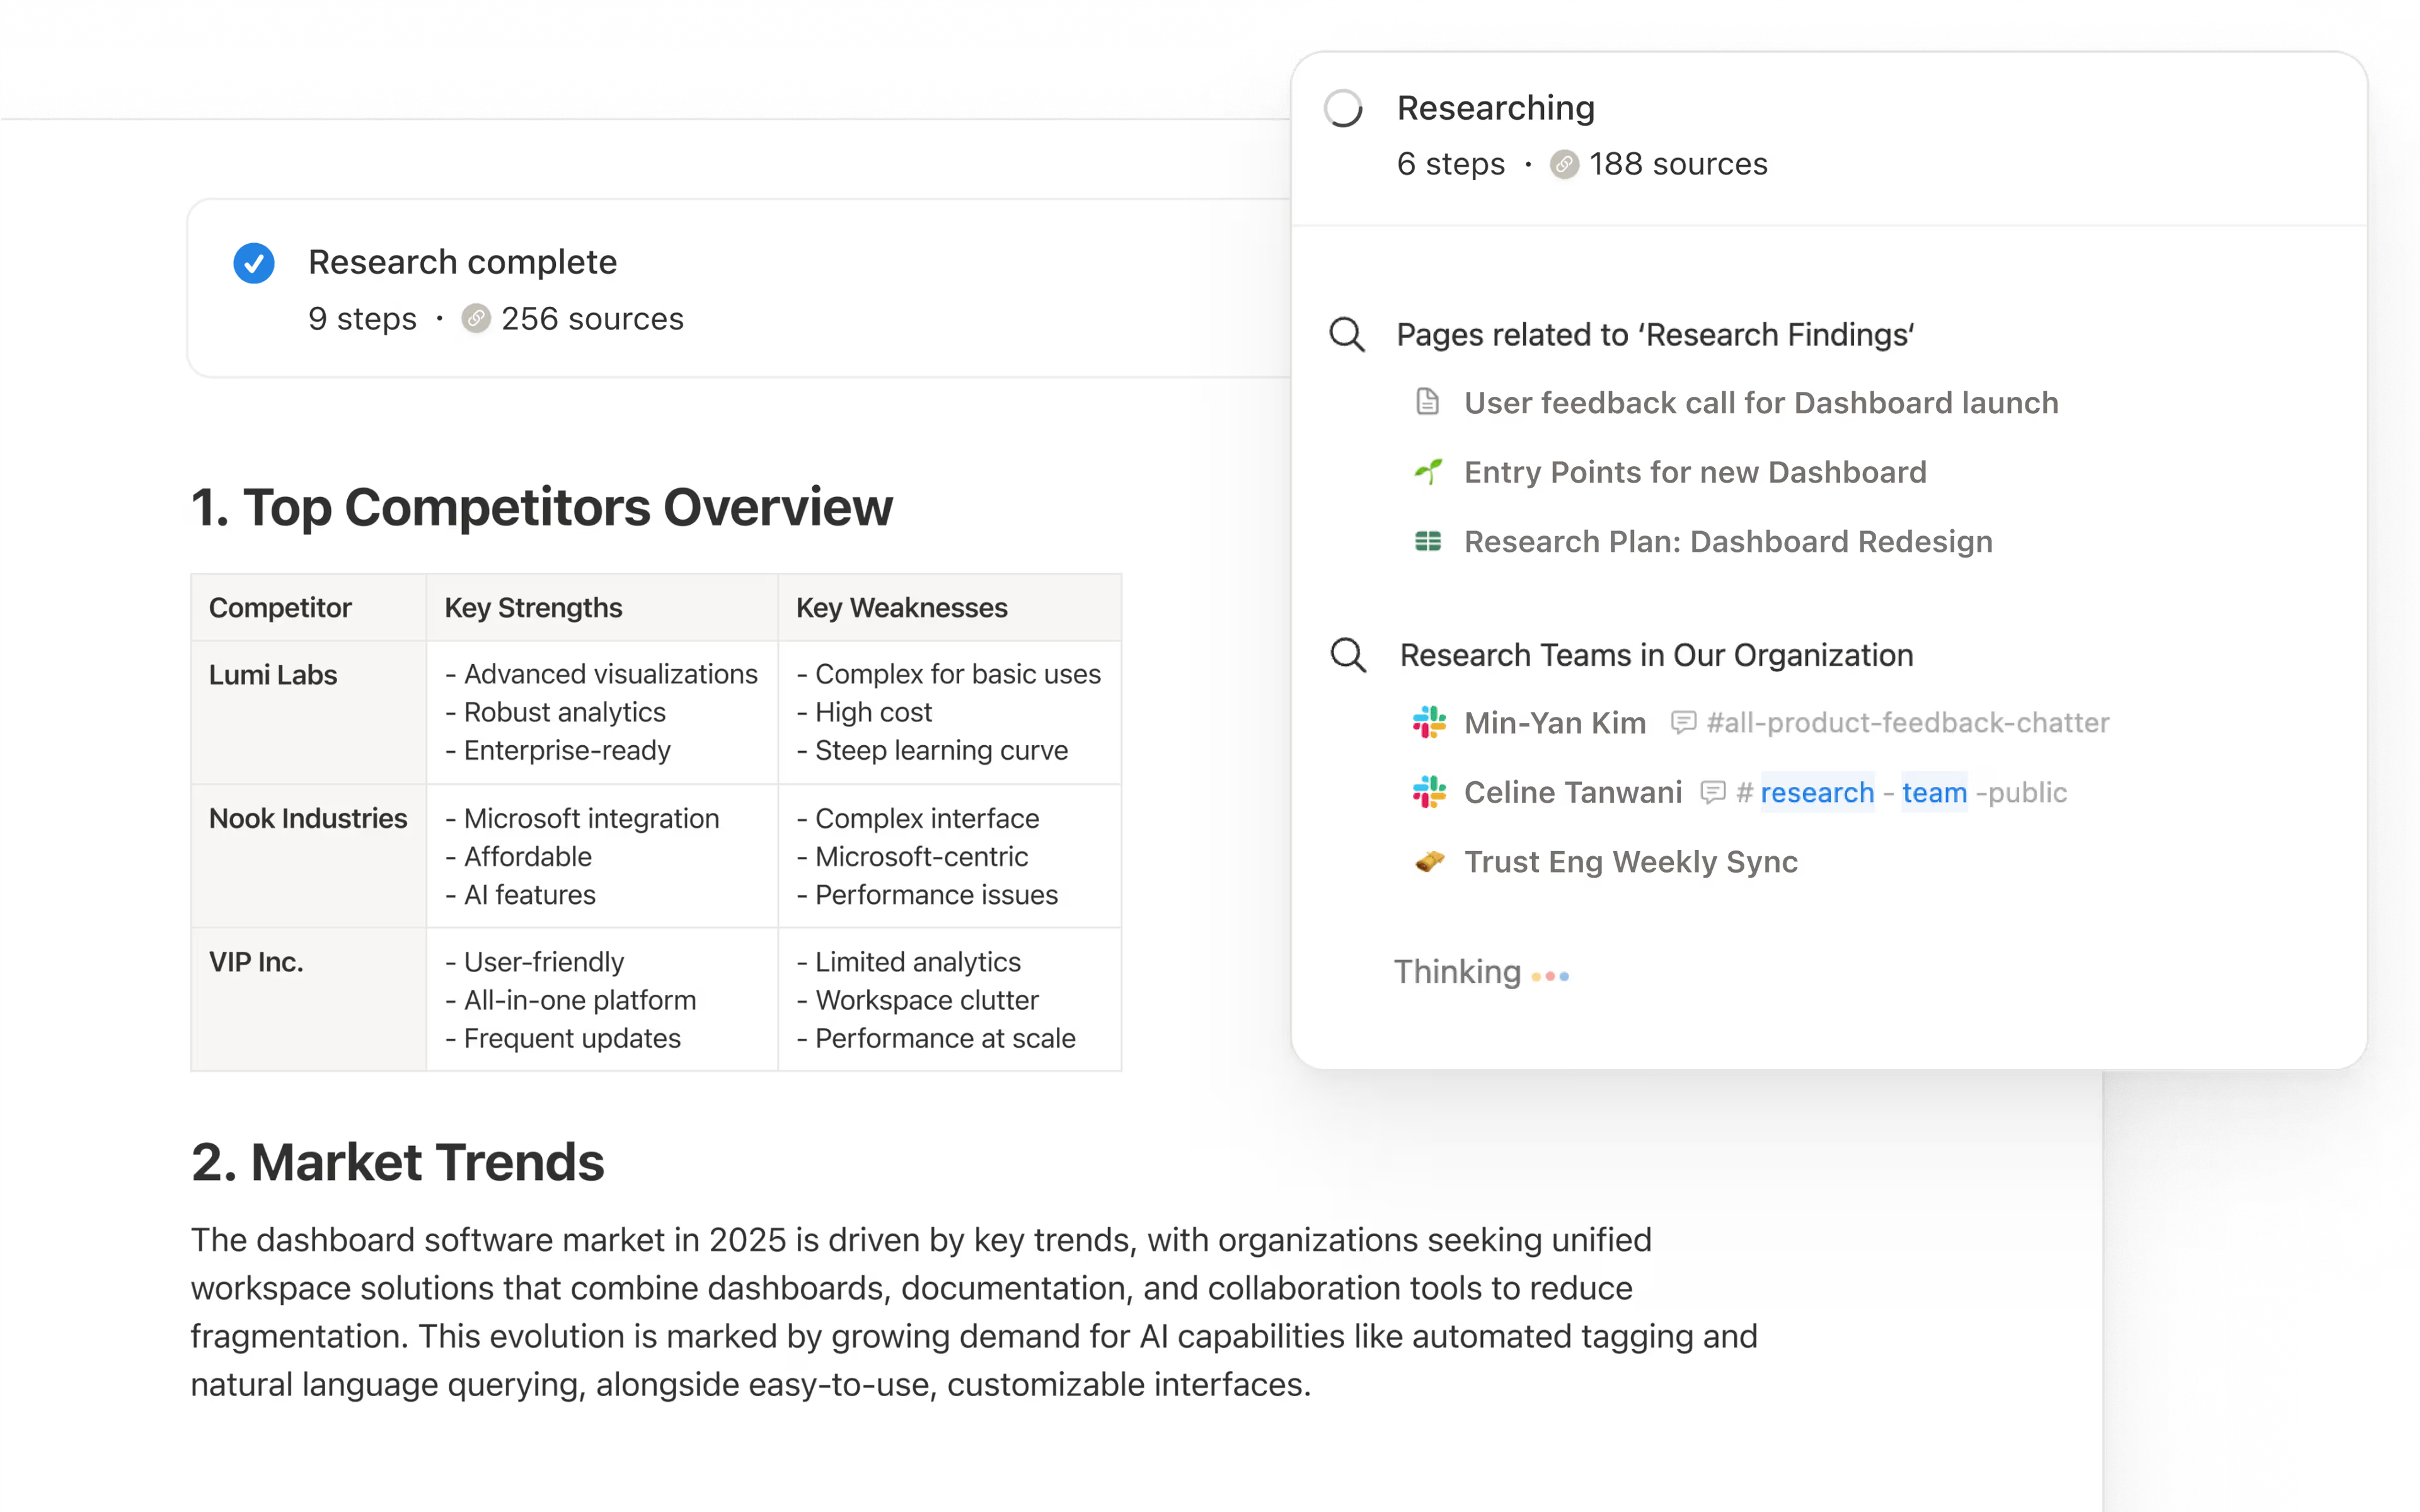The image size is (2420, 1512).
Task: Click the search icon beside Research Teams in Our Organization
Action: coord(1348,655)
